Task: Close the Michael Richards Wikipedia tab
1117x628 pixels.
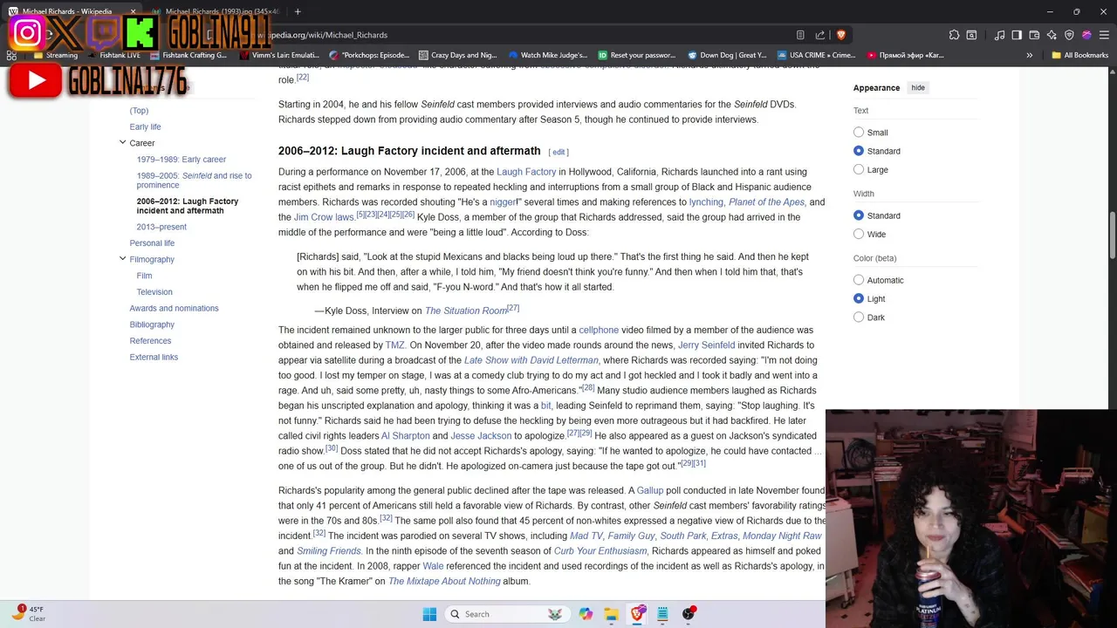Action: coord(134,11)
